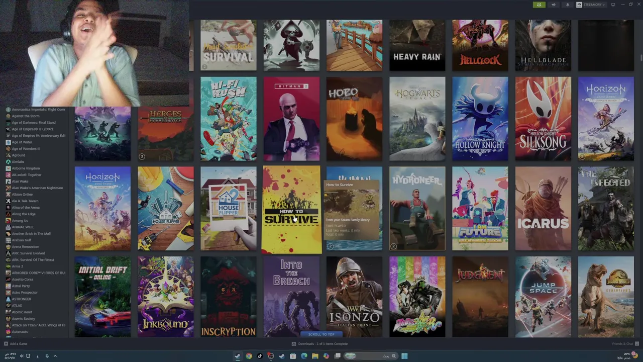The width and height of the screenshot is (643, 362).
Task: Select the Inkbound game cover
Action: tap(166, 297)
